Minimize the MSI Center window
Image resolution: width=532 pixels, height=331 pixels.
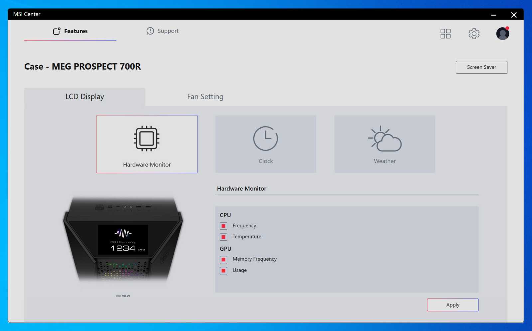click(x=493, y=15)
